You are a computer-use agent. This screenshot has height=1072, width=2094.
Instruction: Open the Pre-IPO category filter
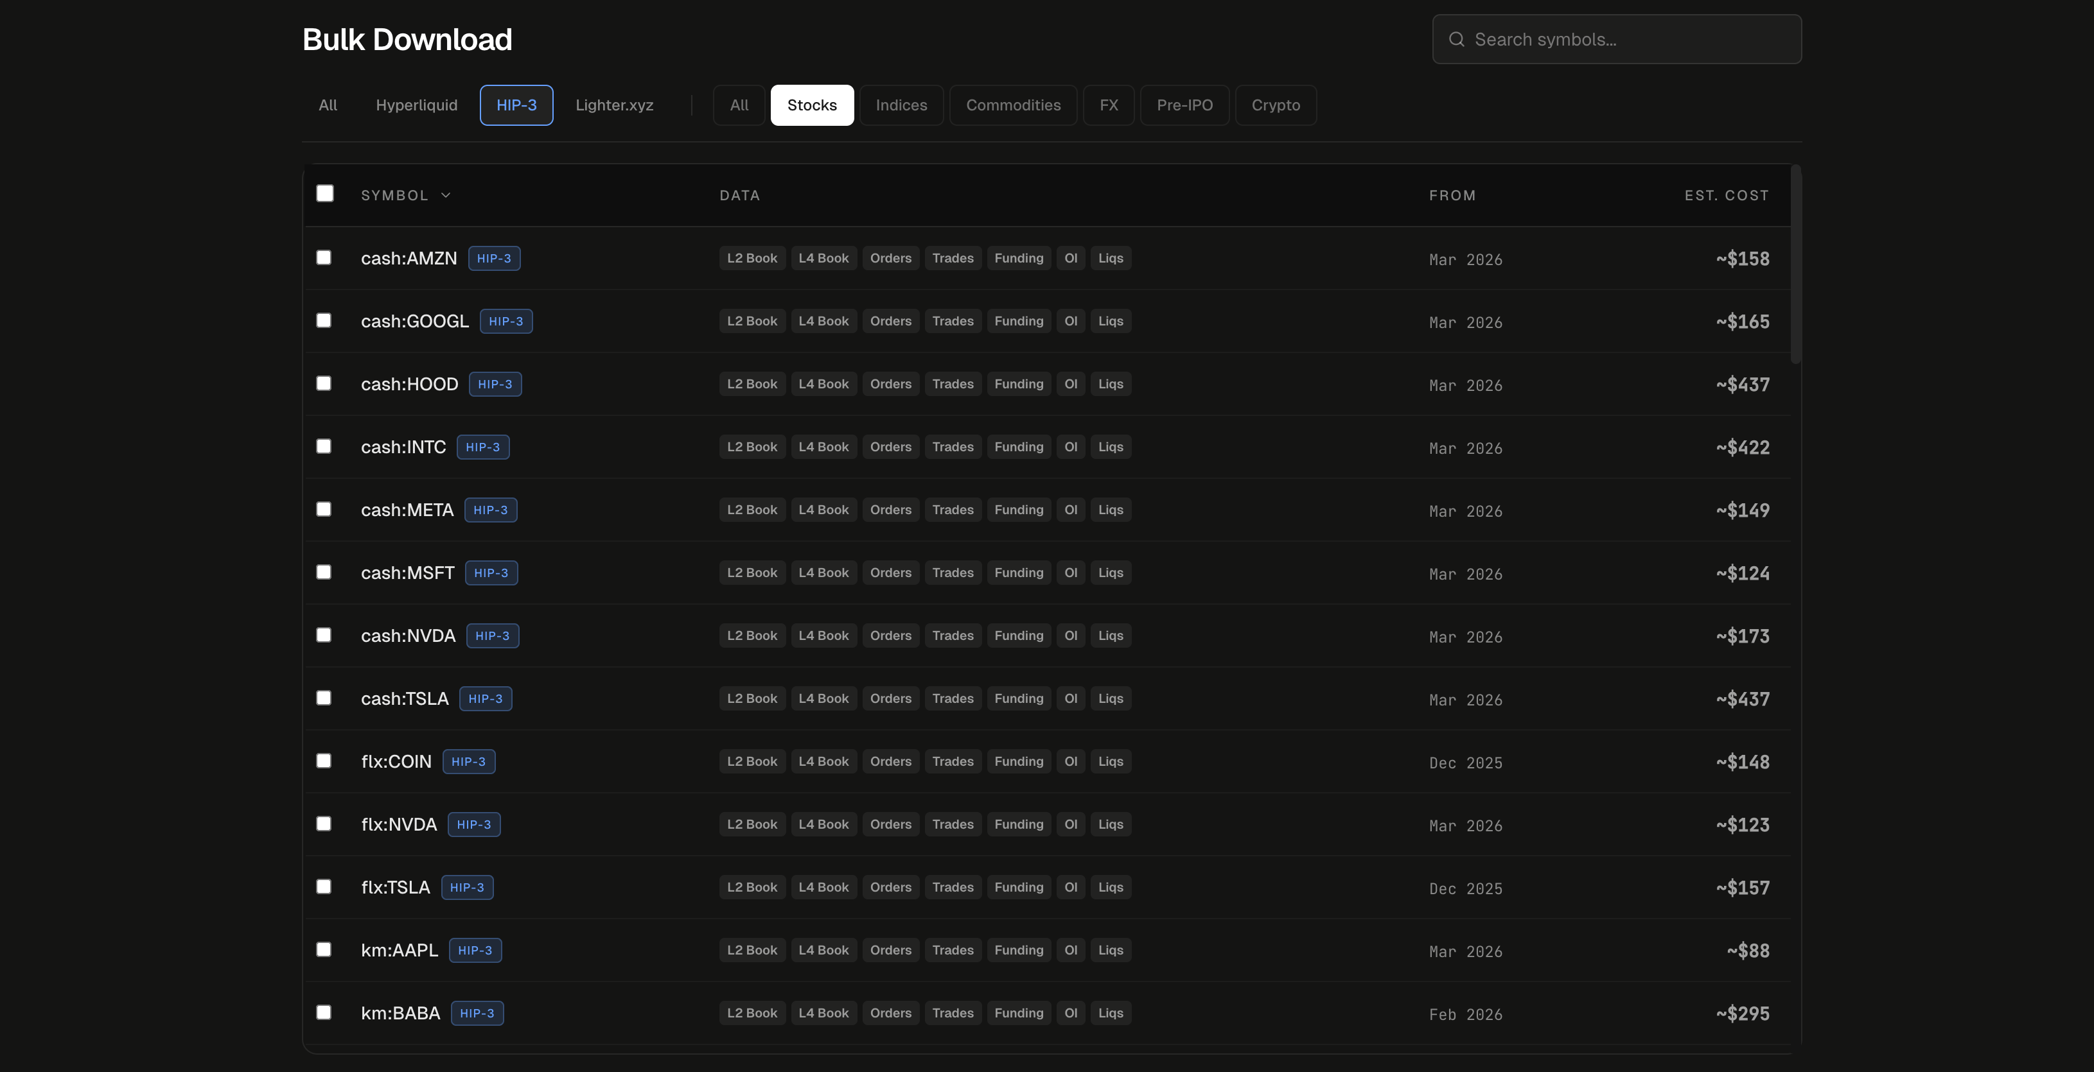[x=1184, y=105]
